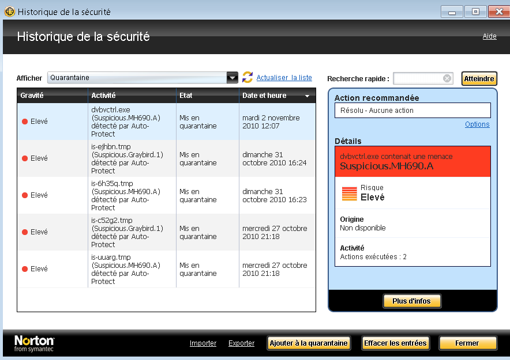Open the Aide help link

tap(489, 36)
